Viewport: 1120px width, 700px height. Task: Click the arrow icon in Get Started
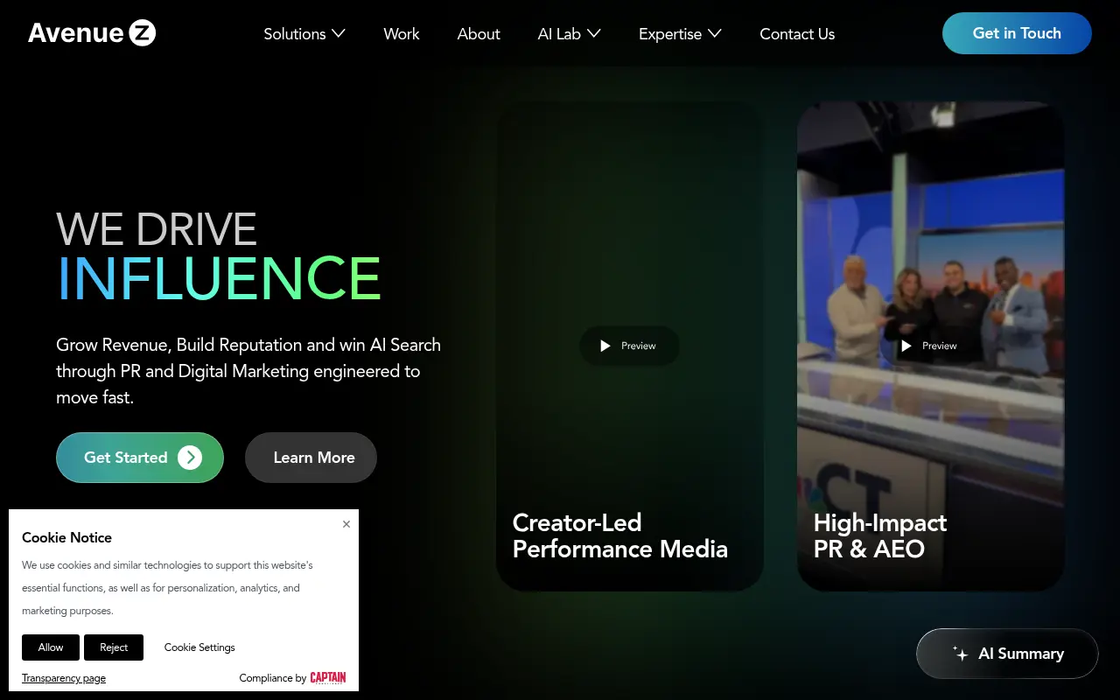coord(190,458)
